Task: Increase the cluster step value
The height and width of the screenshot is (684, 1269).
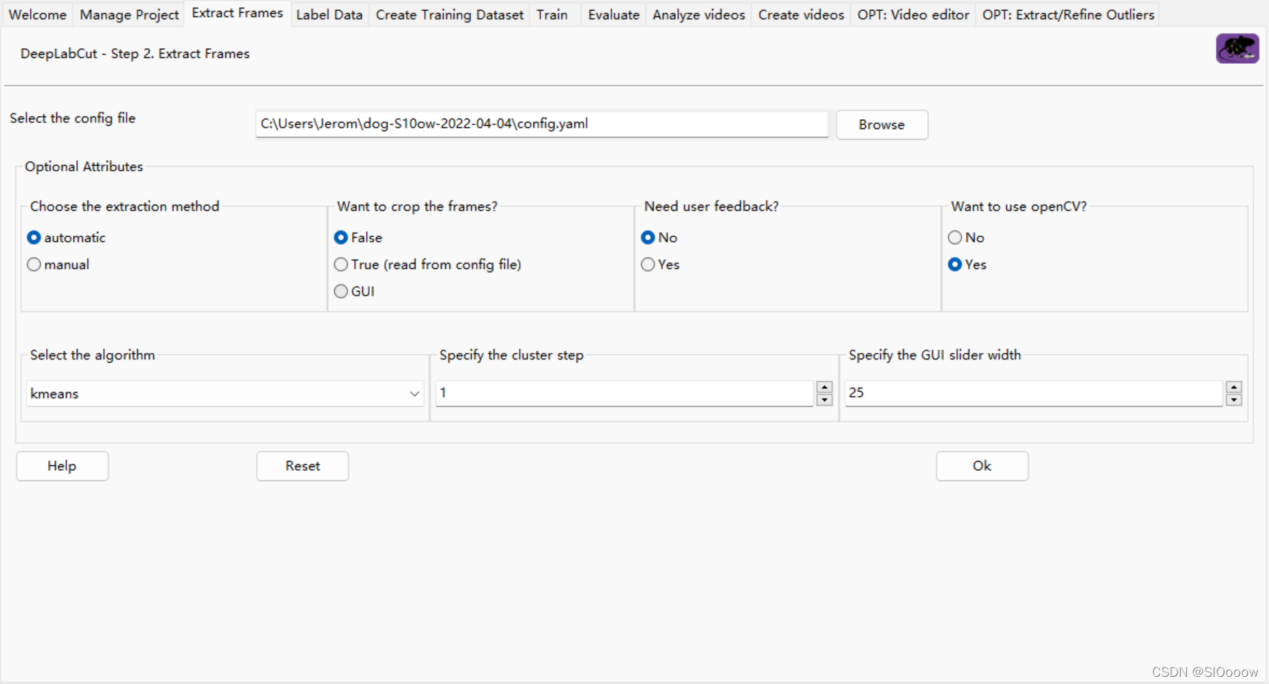Action: tap(824, 388)
